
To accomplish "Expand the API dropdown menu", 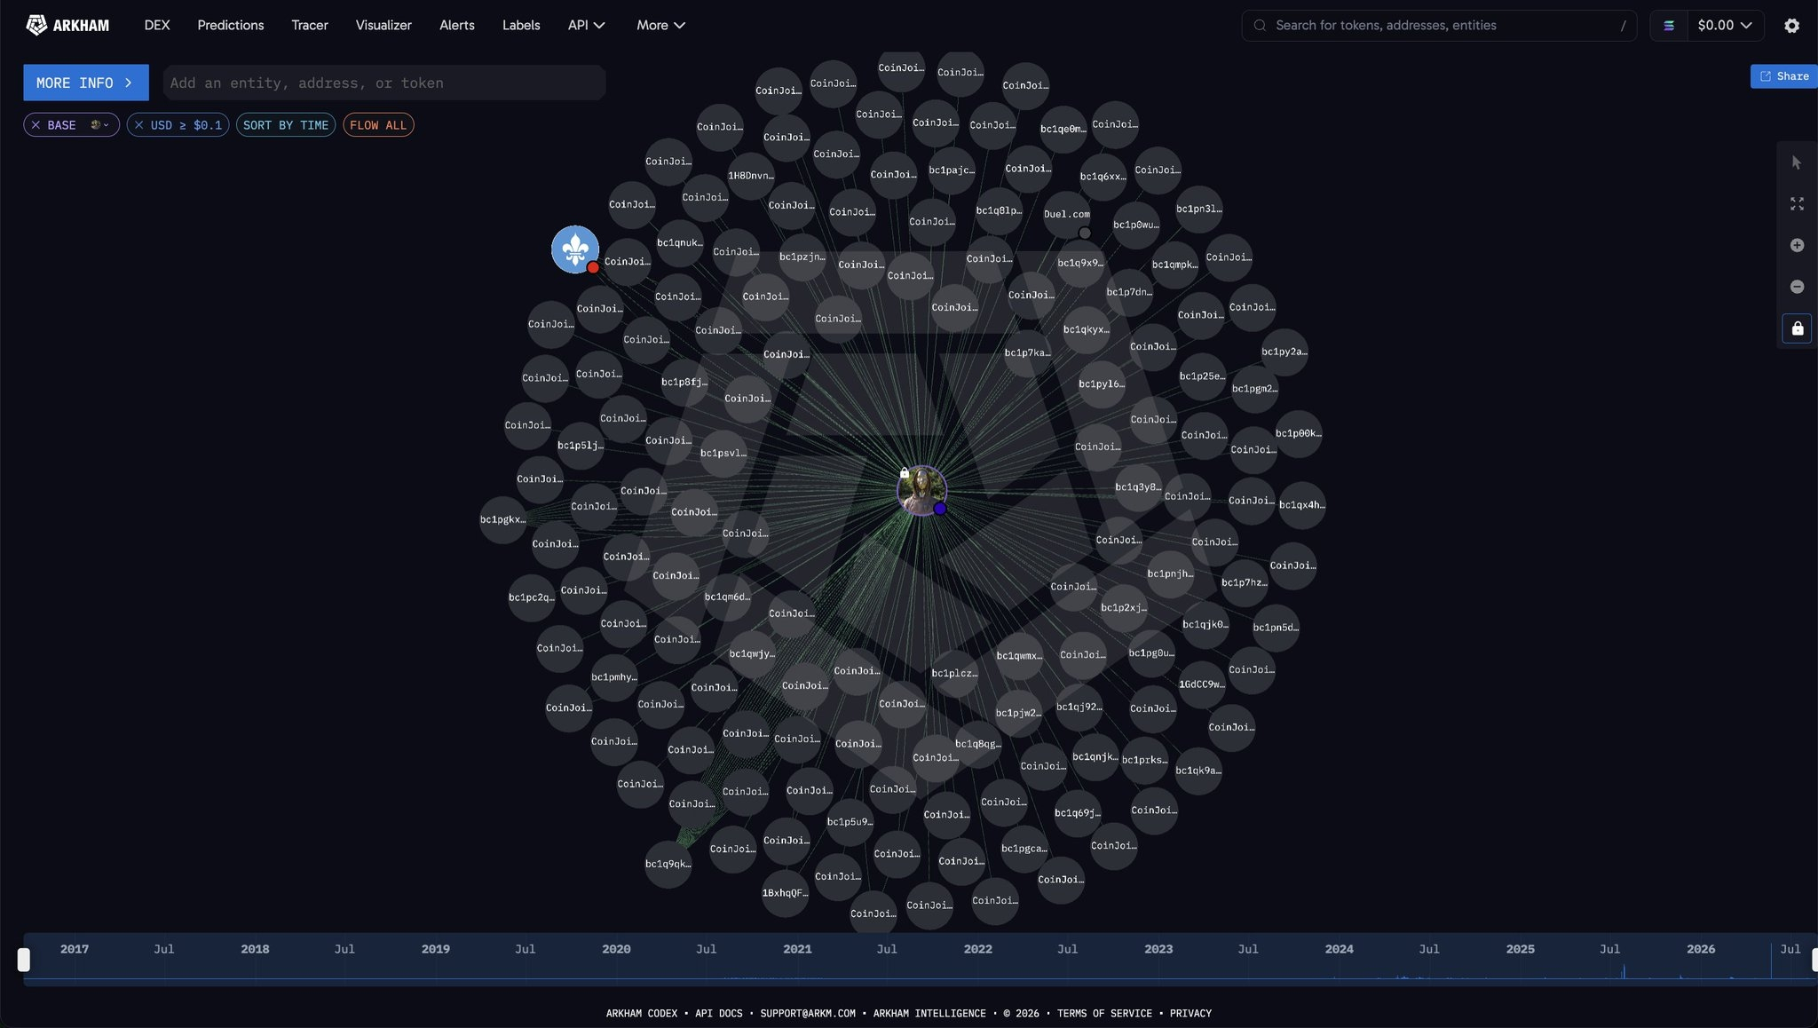I will click(x=587, y=25).
